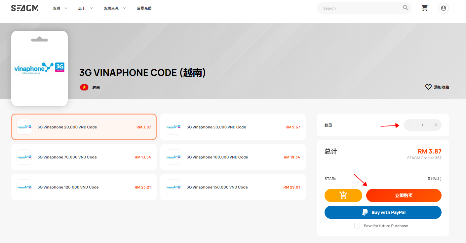Click the heart icon for 添加收藏
Image resolution: width=466 pixels, height=243 pixels.
coord(428,87)
